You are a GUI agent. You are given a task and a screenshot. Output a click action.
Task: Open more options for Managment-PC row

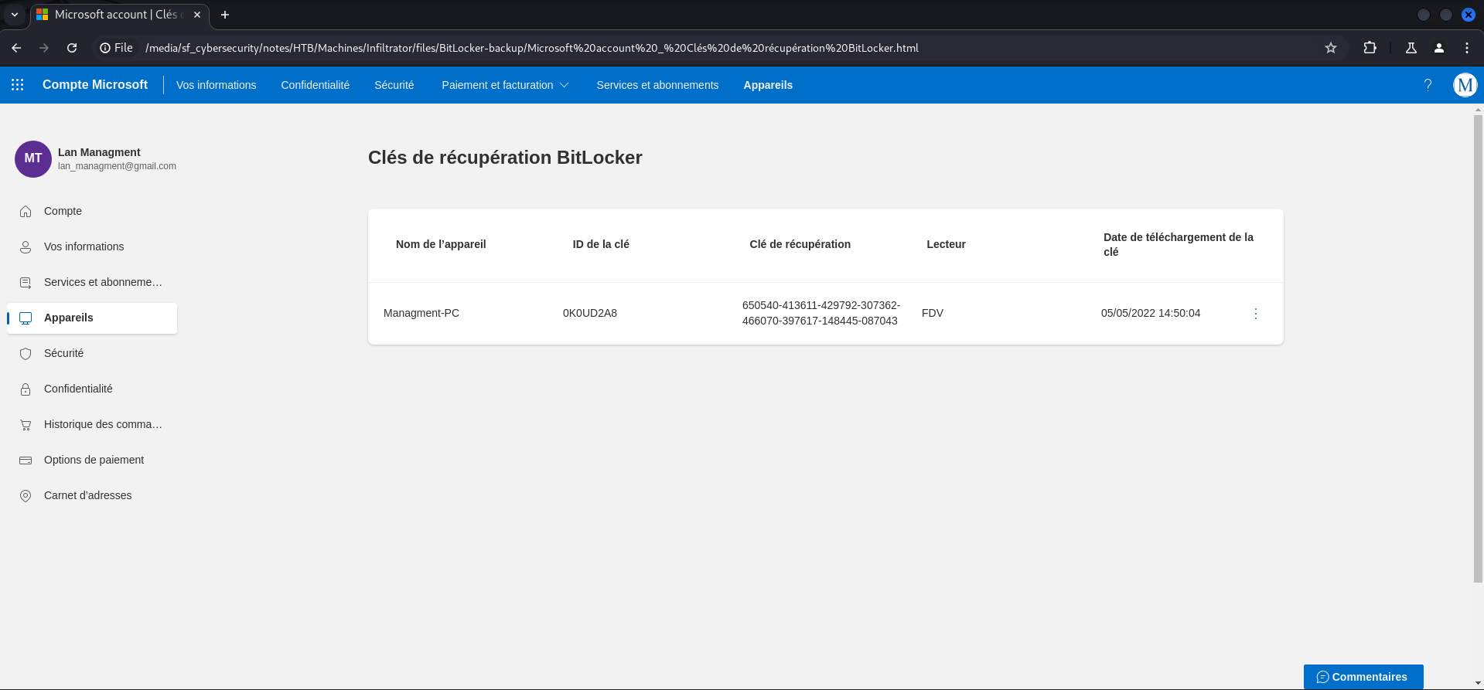click(1255, 314)
